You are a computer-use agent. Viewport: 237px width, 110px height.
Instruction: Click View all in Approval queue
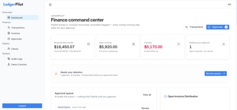tap(147, 95)
